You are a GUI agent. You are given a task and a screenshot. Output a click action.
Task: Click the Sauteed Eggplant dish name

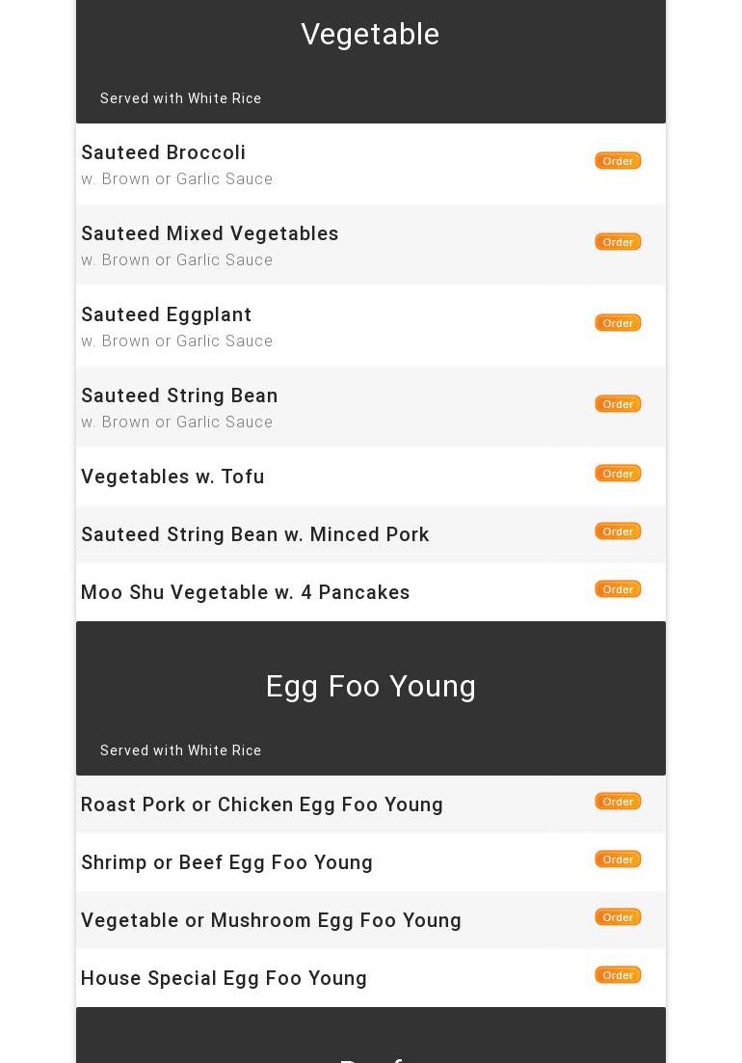pyautogui.click(x=167, y=314)
